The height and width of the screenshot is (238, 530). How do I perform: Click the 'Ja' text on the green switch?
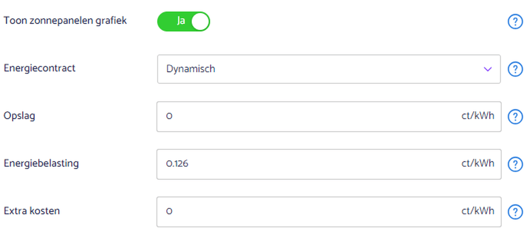[181, 21]
